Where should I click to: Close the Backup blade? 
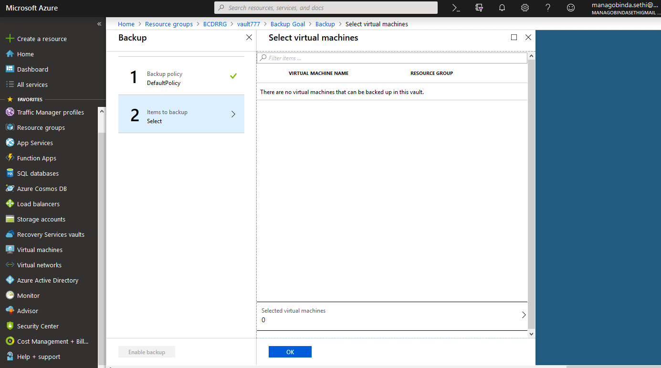(249, 37)
